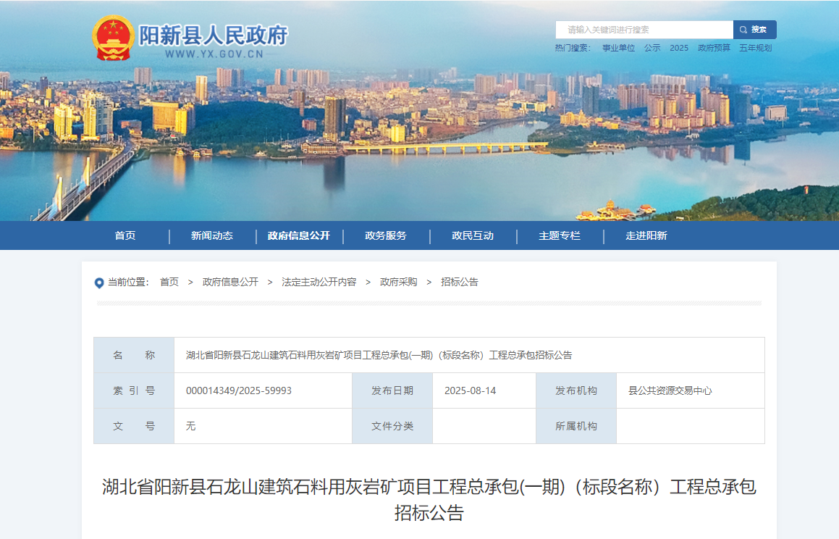Go to 政务服务 navigation item
The width and height of the screenshot is (839, 539).
click(386, 235)
